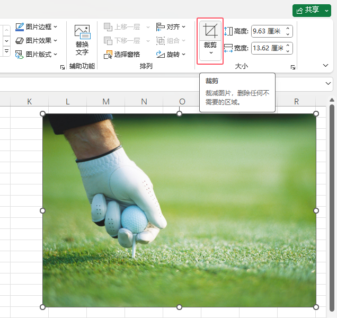Open the Picture Layout (图片版式) menu
The width and height of the screenshot is (337, 318).
tap(37, 55)
